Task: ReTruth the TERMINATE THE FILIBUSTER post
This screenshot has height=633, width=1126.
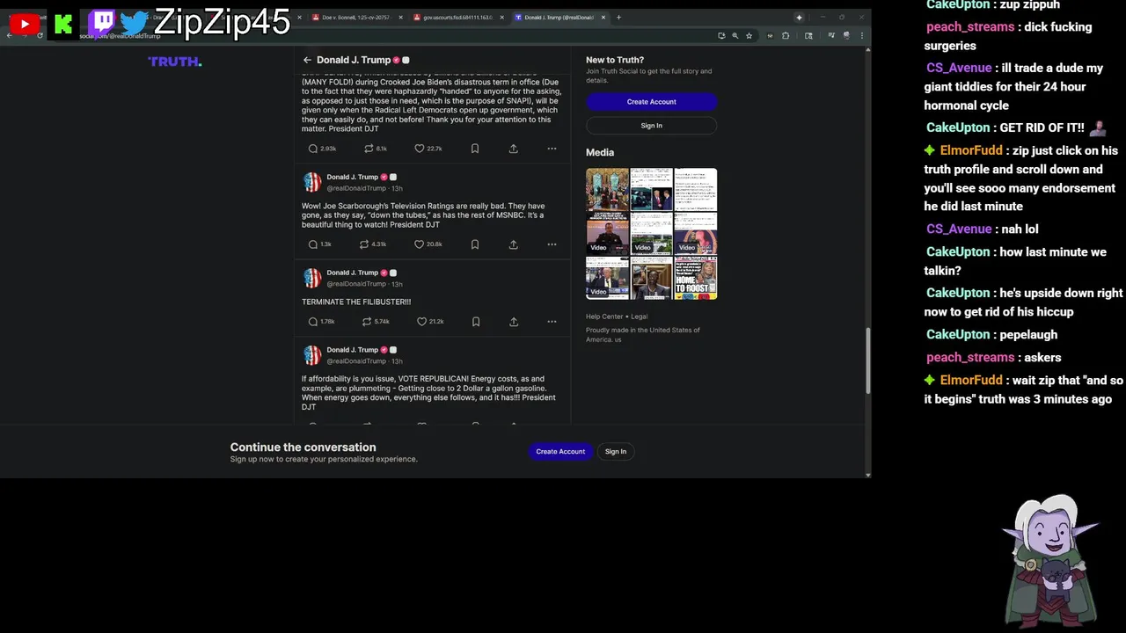Action: tap(377, 322)
